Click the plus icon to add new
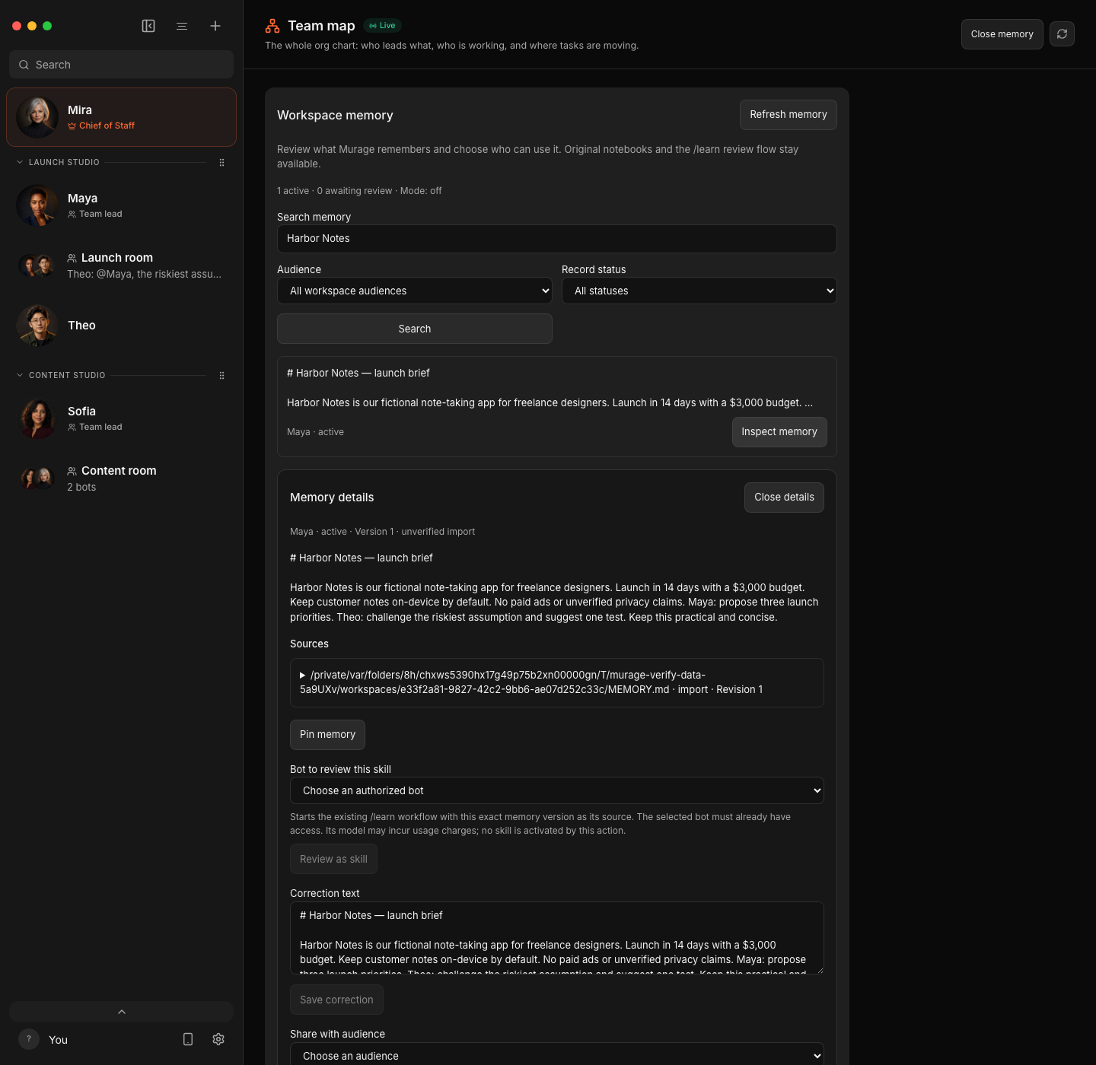The height and width of the screenshot is (1065, 1096). pos(215,26)
